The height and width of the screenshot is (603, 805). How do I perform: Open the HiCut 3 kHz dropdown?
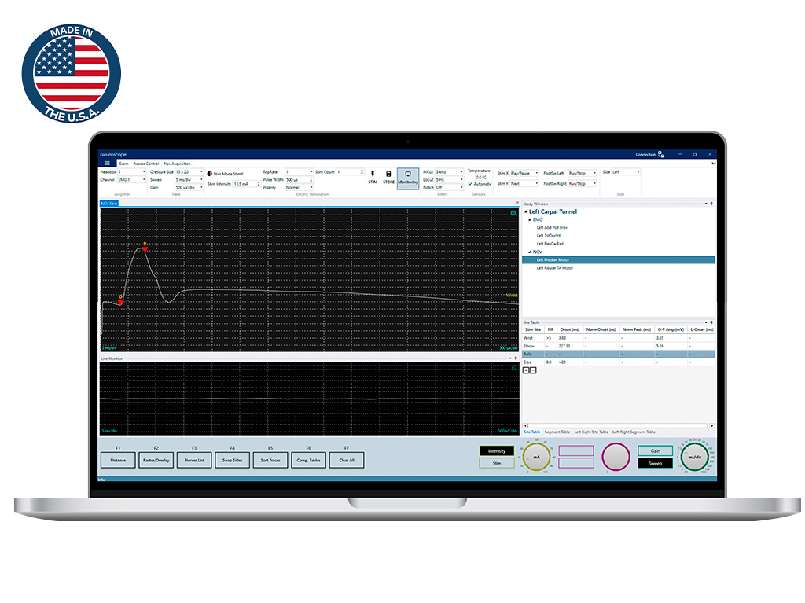pos(449,172)
